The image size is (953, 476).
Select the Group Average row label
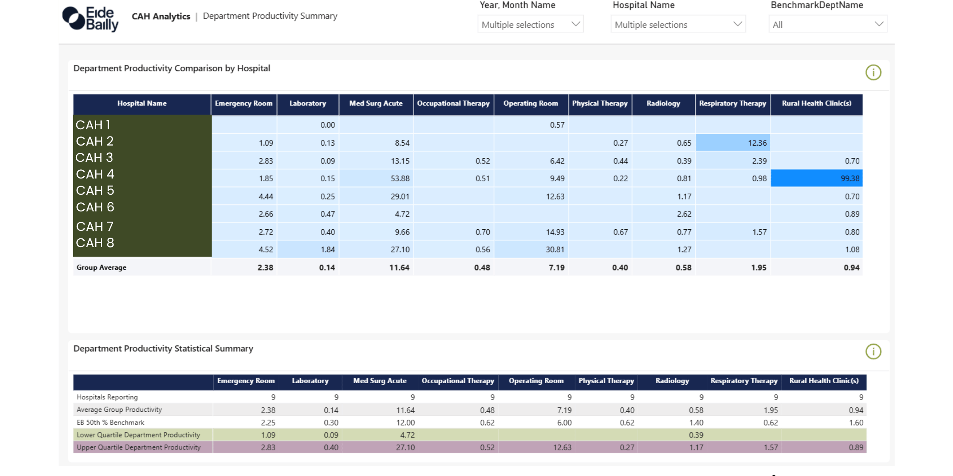102,267
